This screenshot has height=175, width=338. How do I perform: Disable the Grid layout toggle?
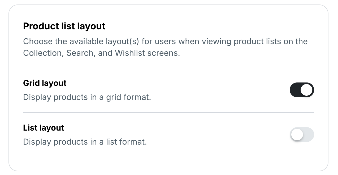(x=302, y=90)
